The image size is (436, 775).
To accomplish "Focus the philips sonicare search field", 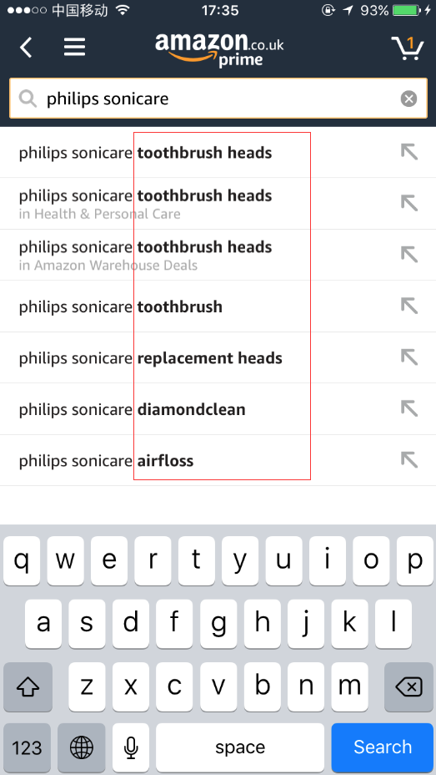I will [218, 99].
